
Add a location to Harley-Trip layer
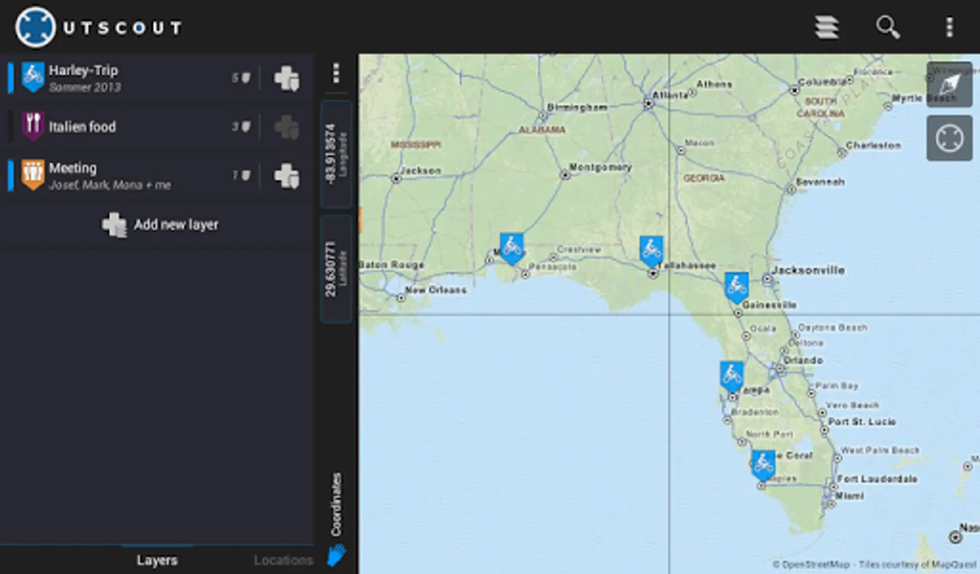286,78
